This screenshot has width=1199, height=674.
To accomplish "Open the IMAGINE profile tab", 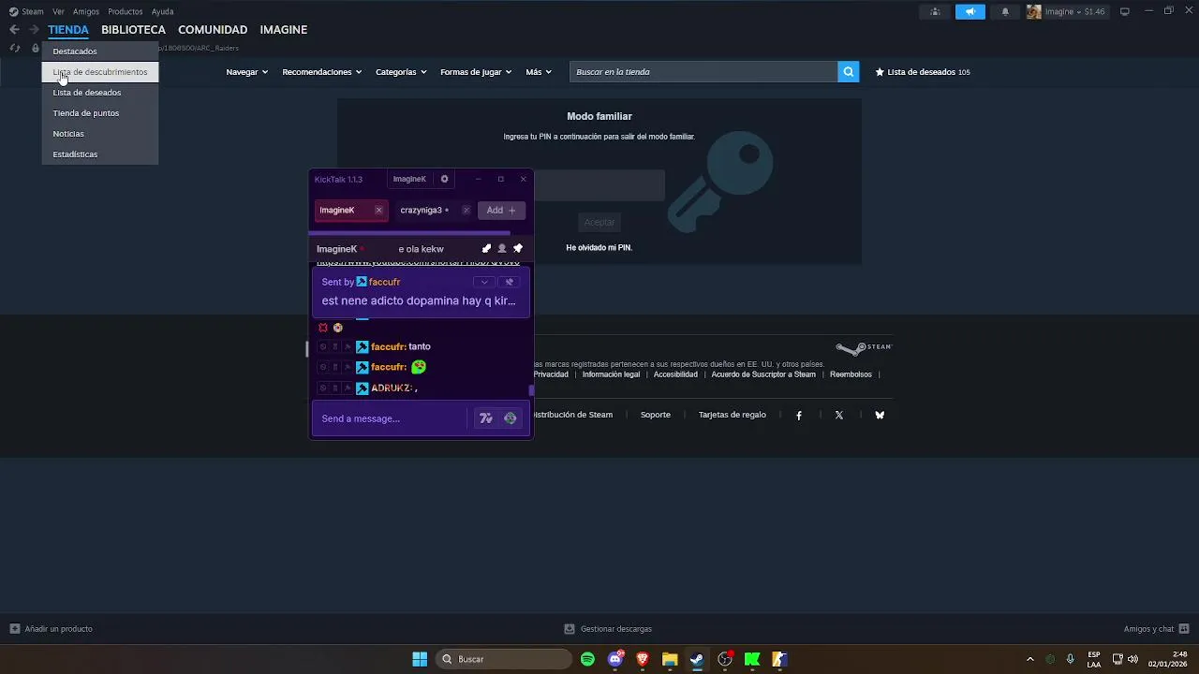I will [283, 30].
